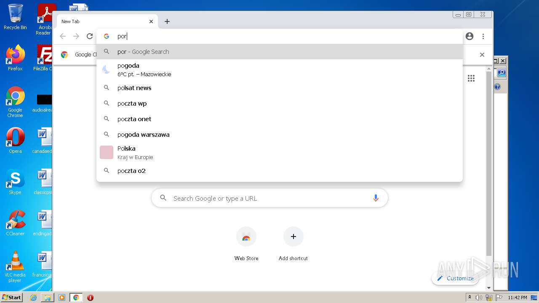Choose the 'pogoda warszawa' suggestion
Viewport: 539px width, 303px height.
click(280, 135)
